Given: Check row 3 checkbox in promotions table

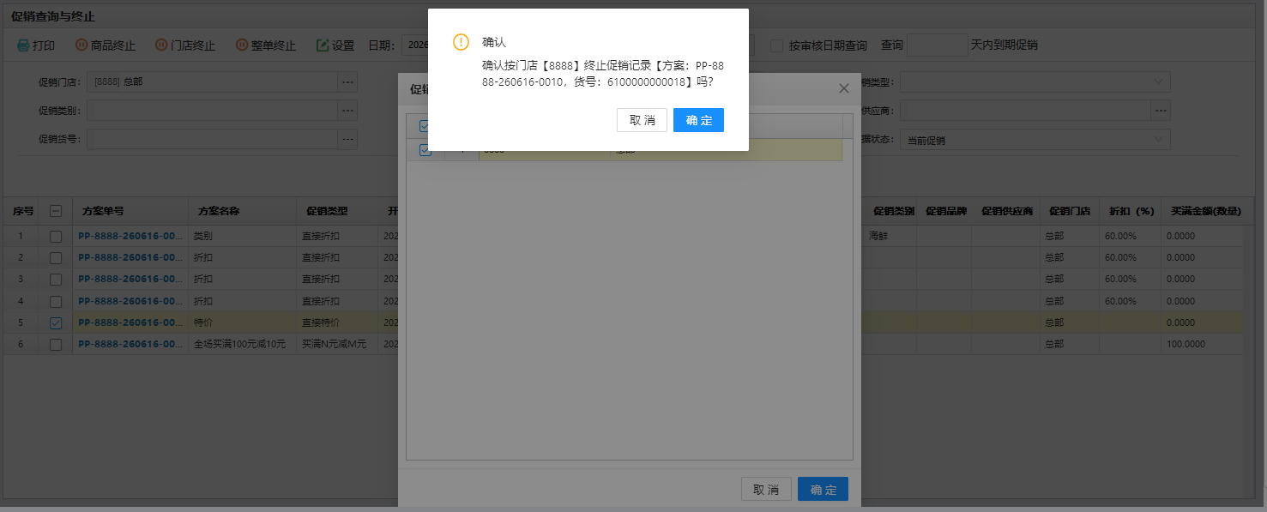Looking at the screenshot, I should point(56,280).
